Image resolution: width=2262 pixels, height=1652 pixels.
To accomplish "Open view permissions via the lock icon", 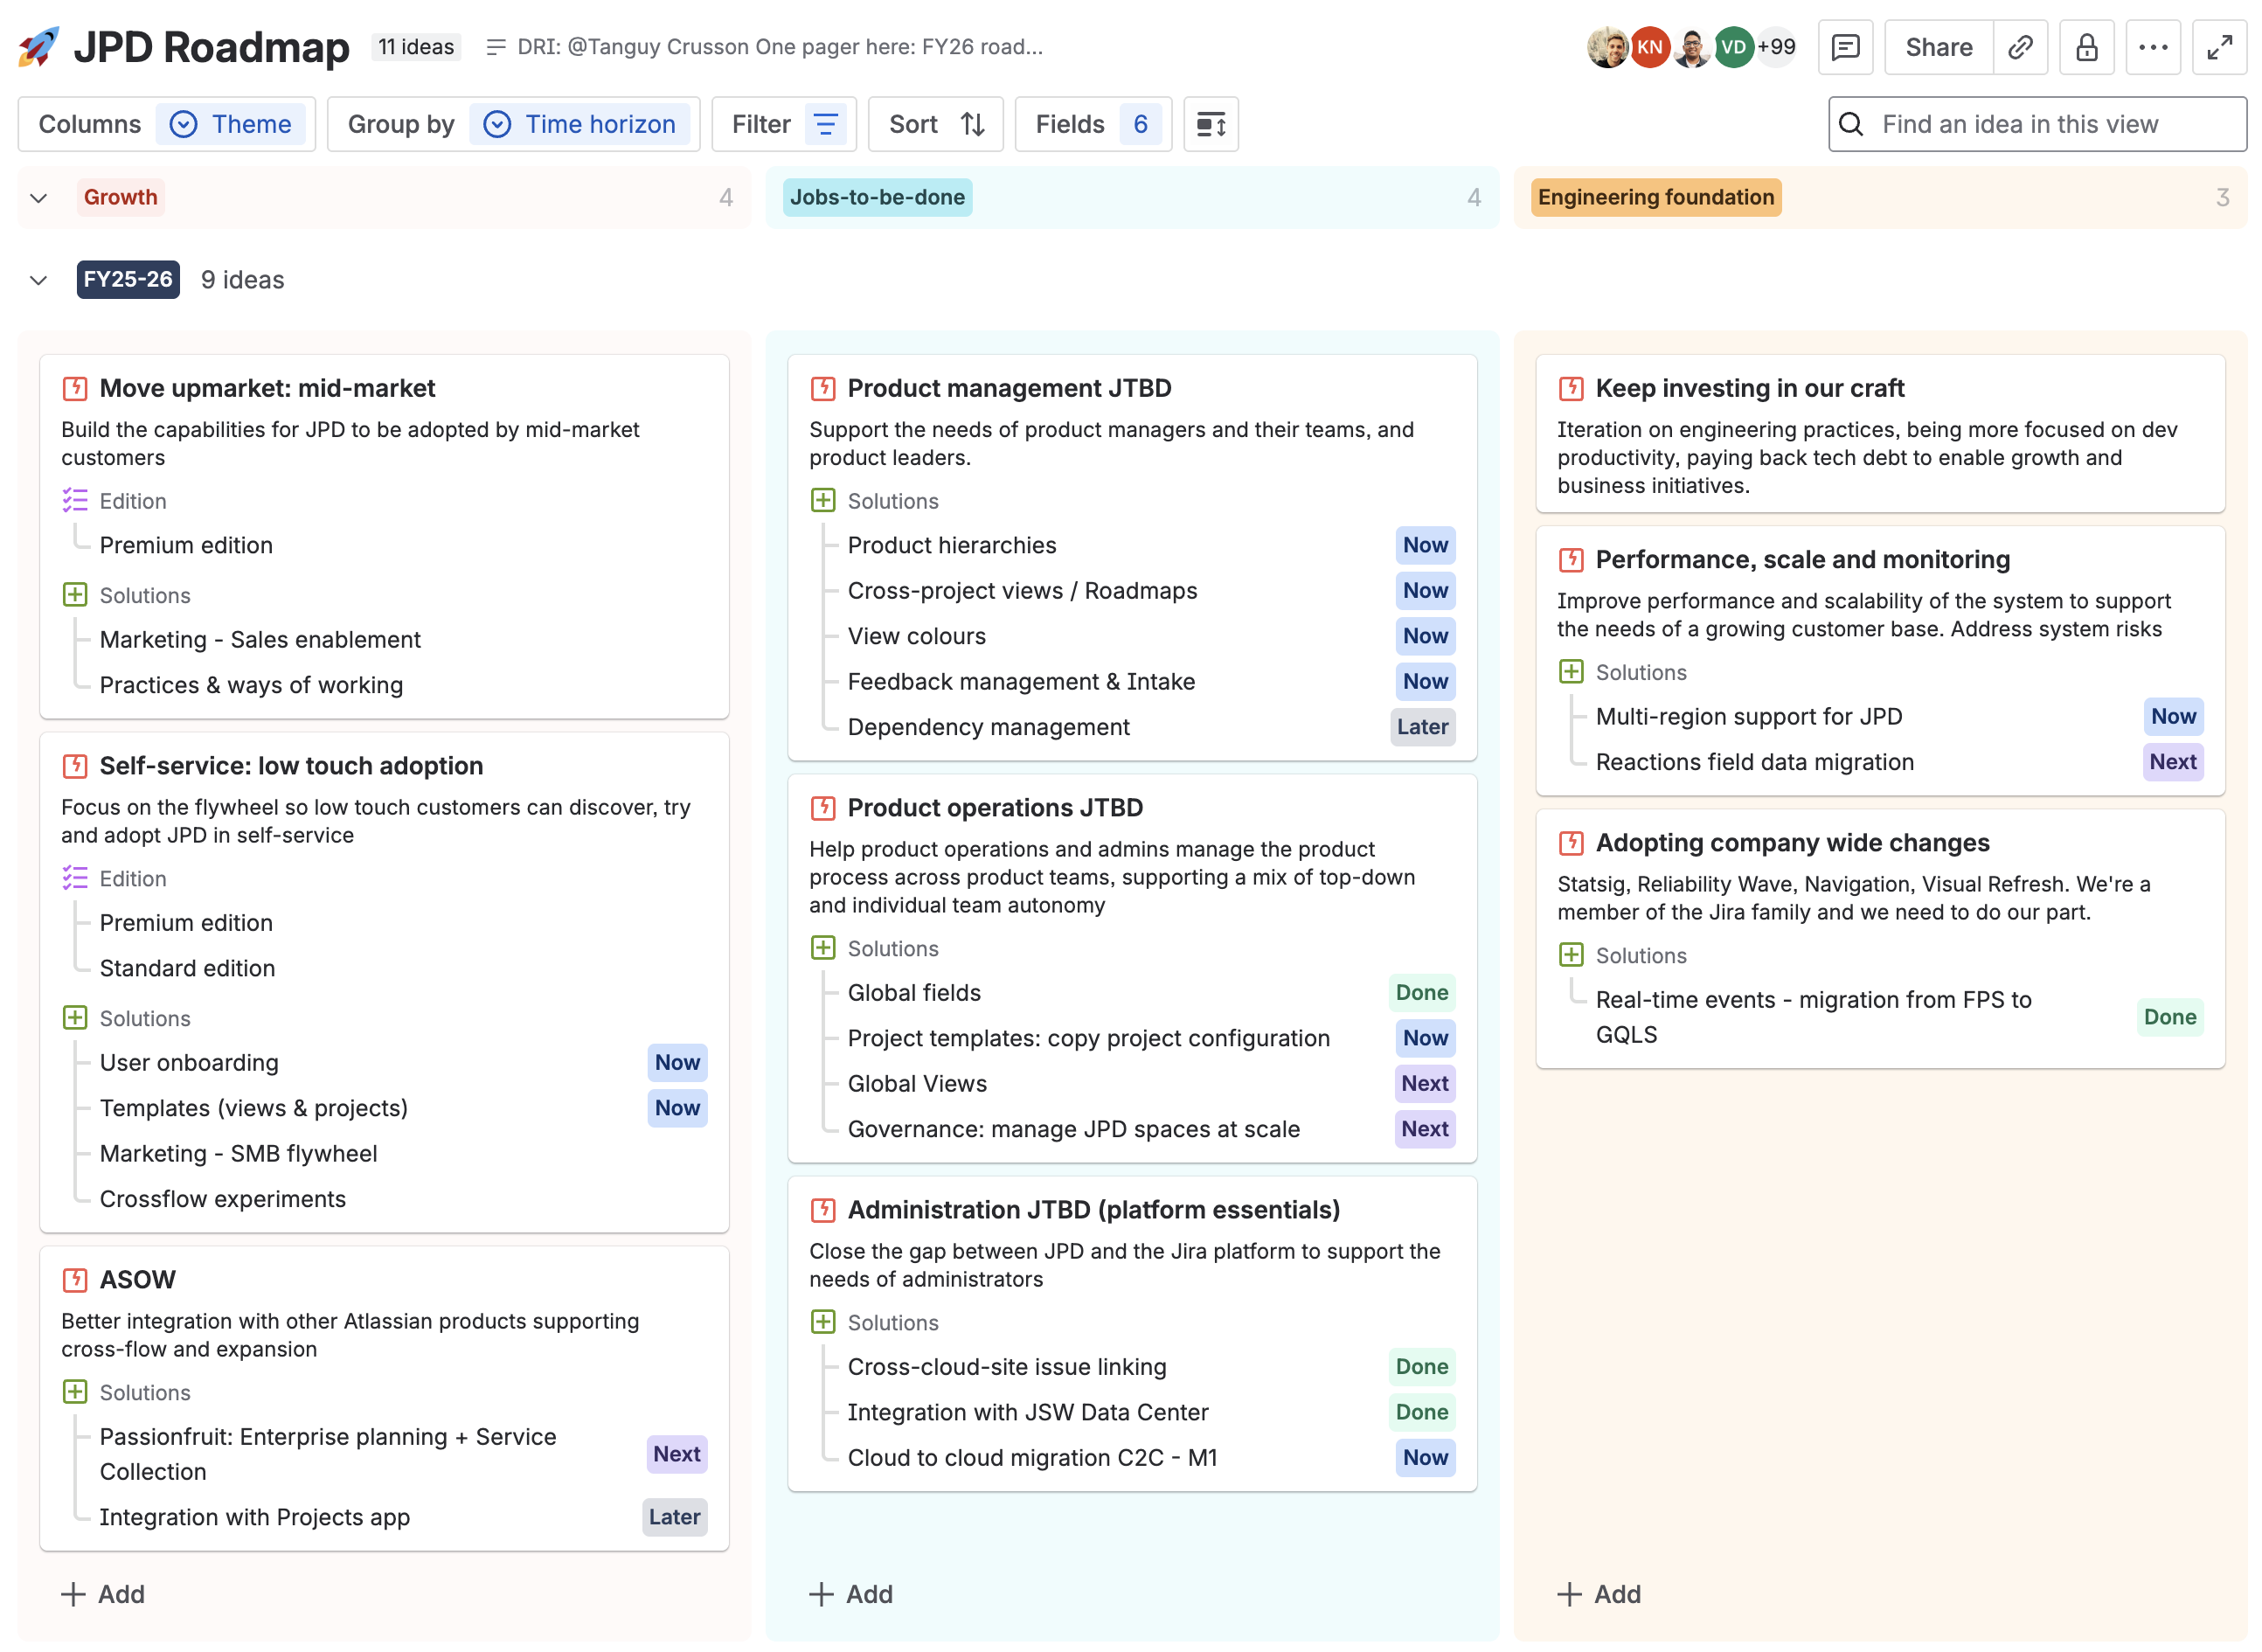I will point(2086,47).
